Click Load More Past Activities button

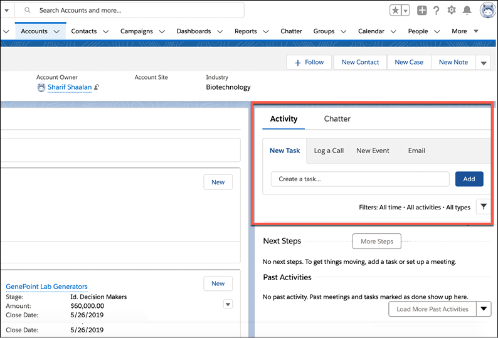coord(432,309)
